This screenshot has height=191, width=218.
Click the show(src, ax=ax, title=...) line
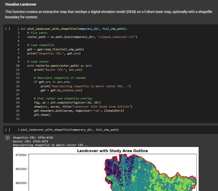tap(83, 107)
